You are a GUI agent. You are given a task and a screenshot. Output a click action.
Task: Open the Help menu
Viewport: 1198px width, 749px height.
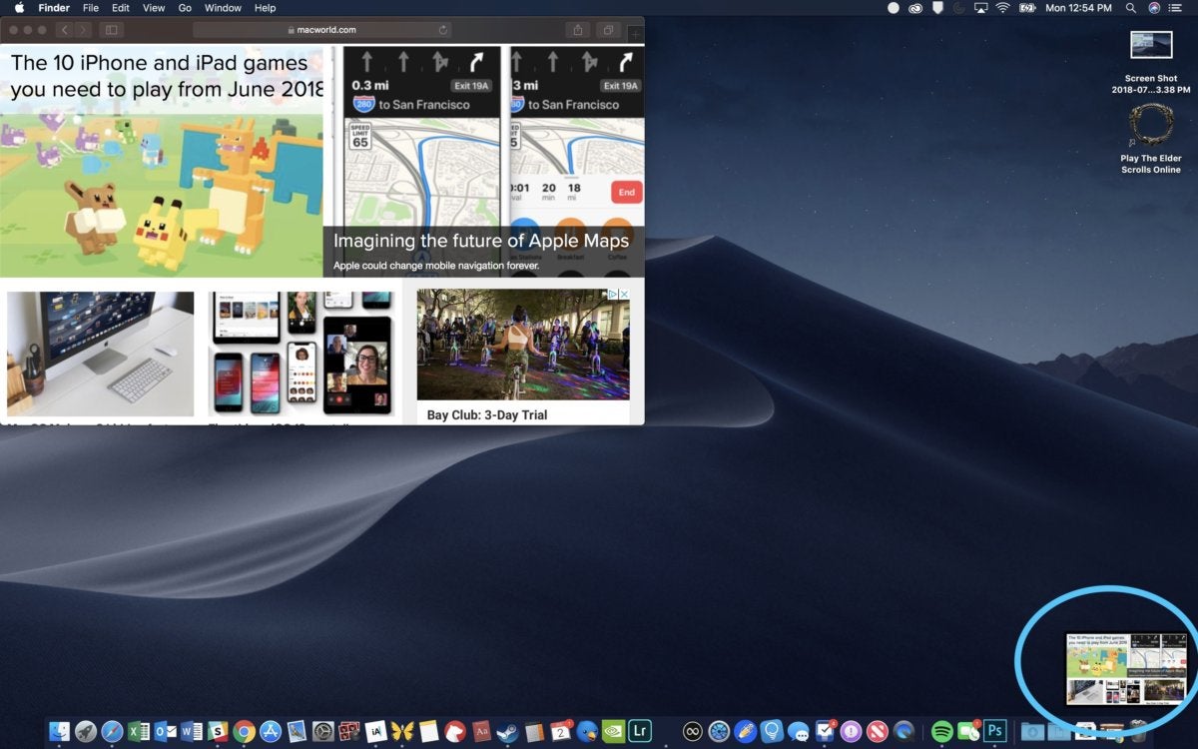265,8
